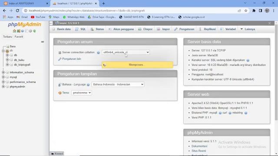Click the Konsol console bar
Viewport: 278px width, 156px height.
[56, 153]
